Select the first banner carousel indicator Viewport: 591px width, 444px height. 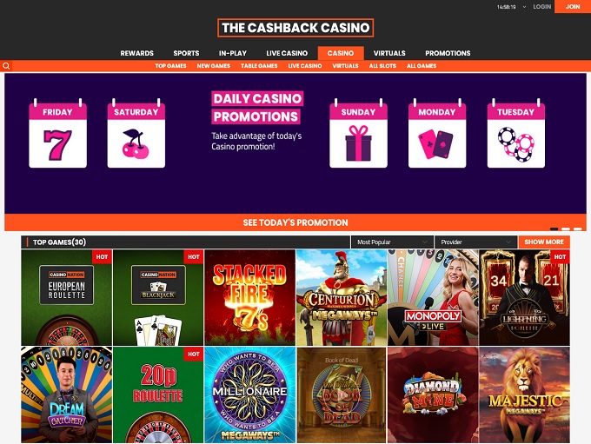[x=554, y=229]
